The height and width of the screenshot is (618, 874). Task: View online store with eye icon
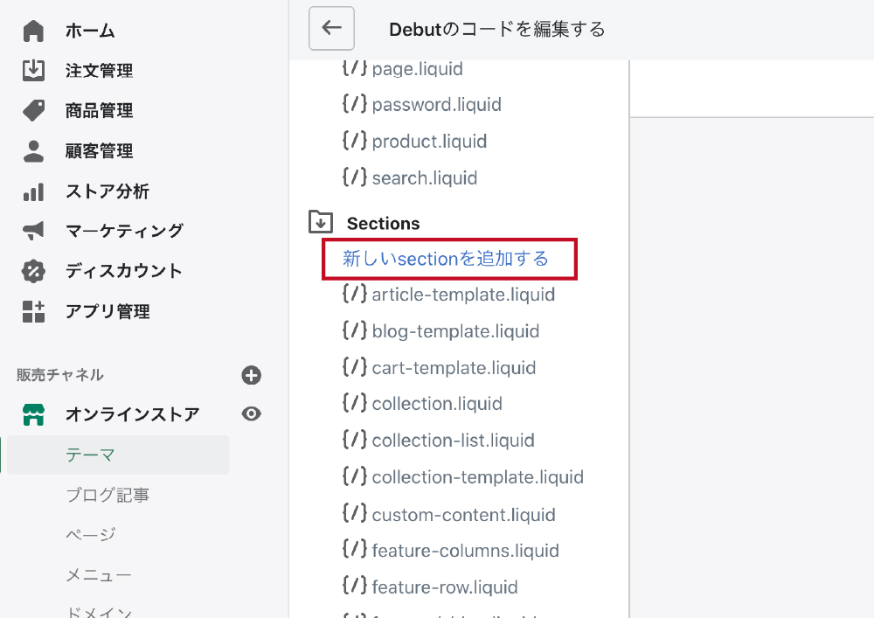pyautogui.click(x=252, y=414)
